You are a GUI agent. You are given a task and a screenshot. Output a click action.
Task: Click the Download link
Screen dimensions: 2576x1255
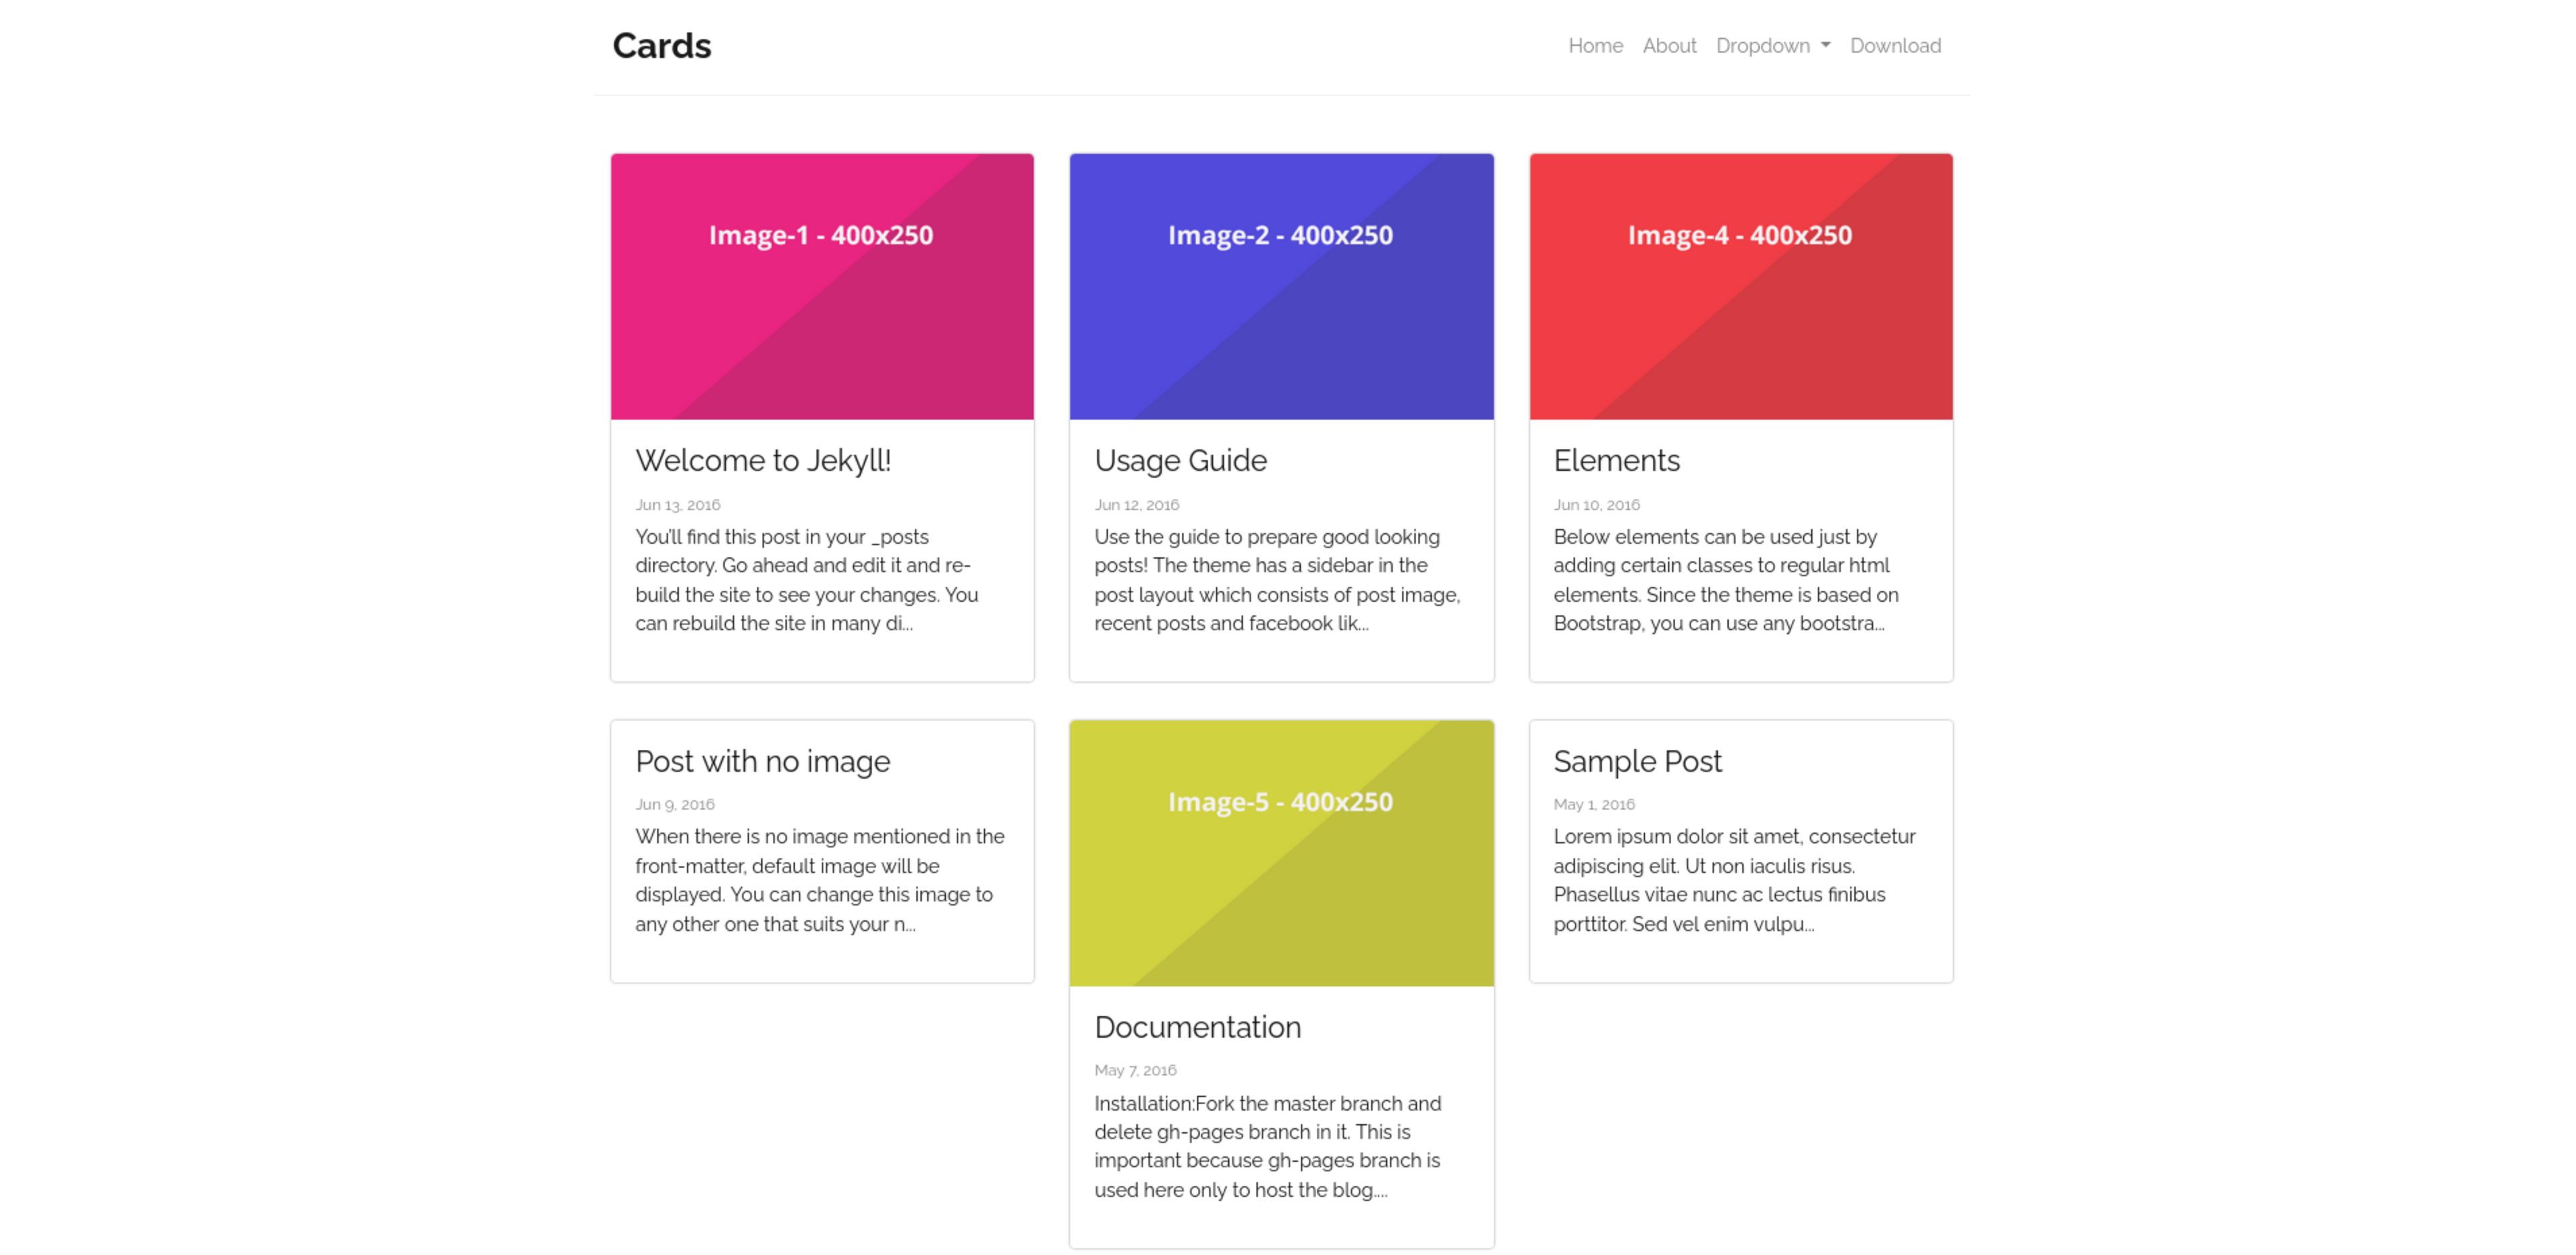[x=1895, y=45]
